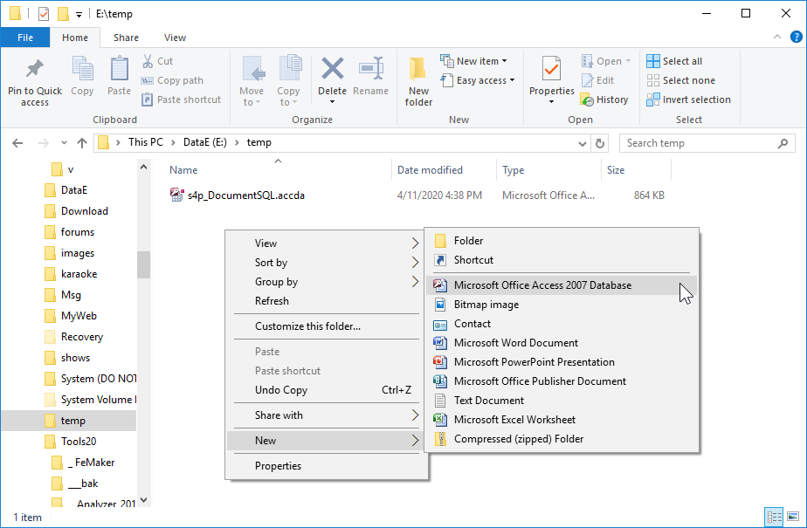
Task: Select the s4p_DocumentSQL.accda file icon
Action: click(176, 195)
